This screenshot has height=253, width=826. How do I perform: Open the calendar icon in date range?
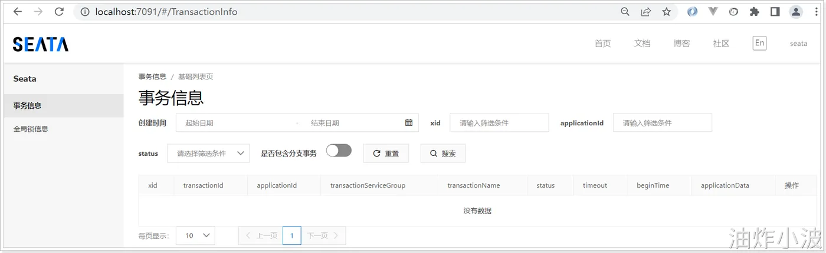point(409,122)
